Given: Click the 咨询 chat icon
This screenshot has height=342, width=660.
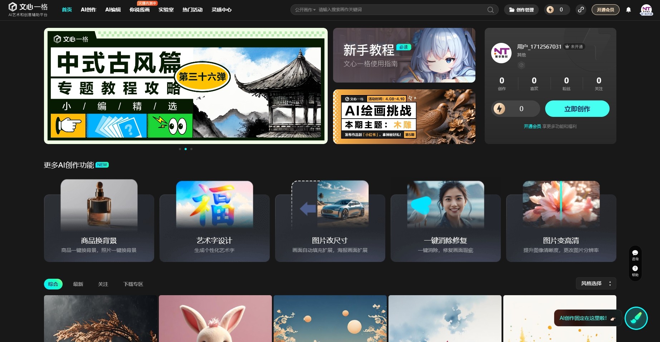Looking at the screenshot, I should coord(635,255).
